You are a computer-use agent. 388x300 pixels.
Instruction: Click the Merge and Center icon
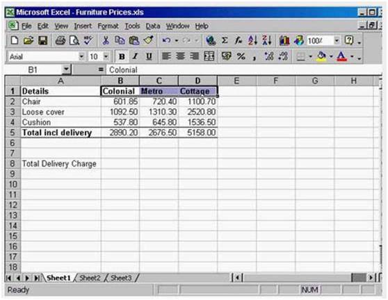(209, 56)
